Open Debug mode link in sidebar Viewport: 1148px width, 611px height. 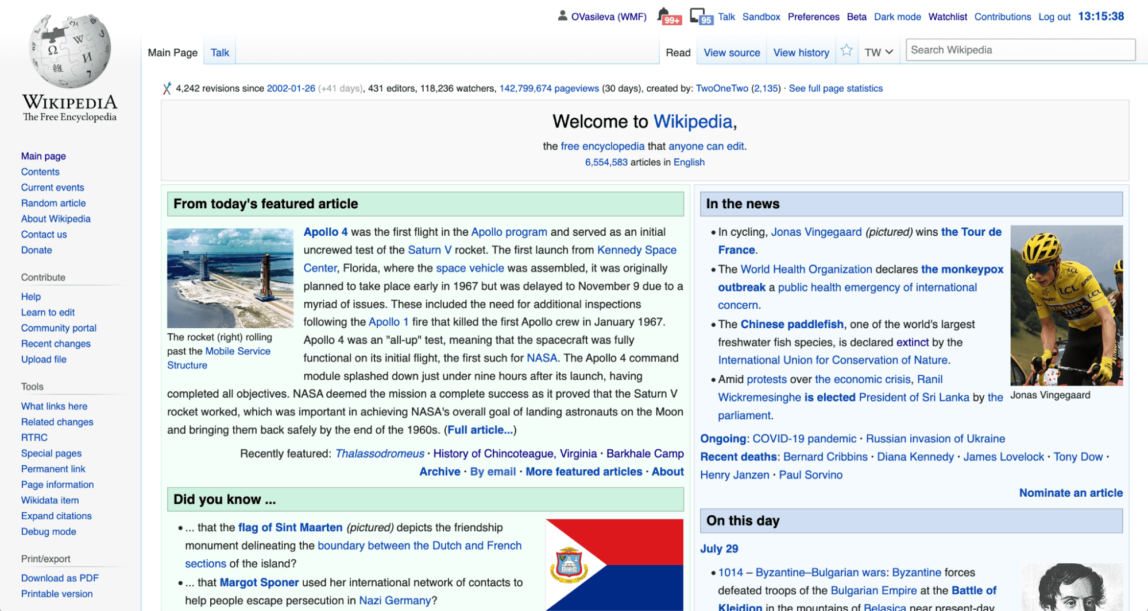48,531
